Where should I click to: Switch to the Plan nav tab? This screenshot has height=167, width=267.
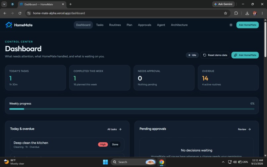tap(130, 25)
